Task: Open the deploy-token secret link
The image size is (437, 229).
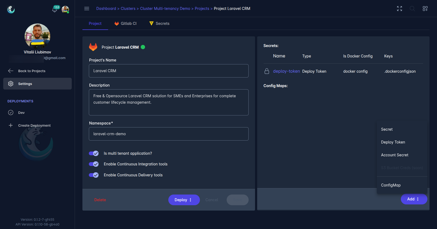Action: [286, 71]
